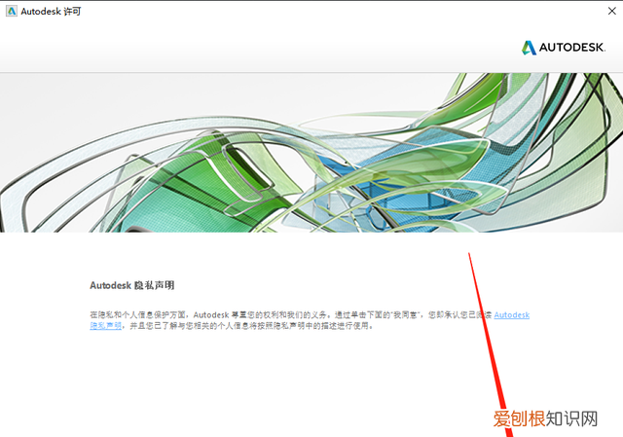Click the 'Autodesk 许可' title text

(x=51, y=12)
